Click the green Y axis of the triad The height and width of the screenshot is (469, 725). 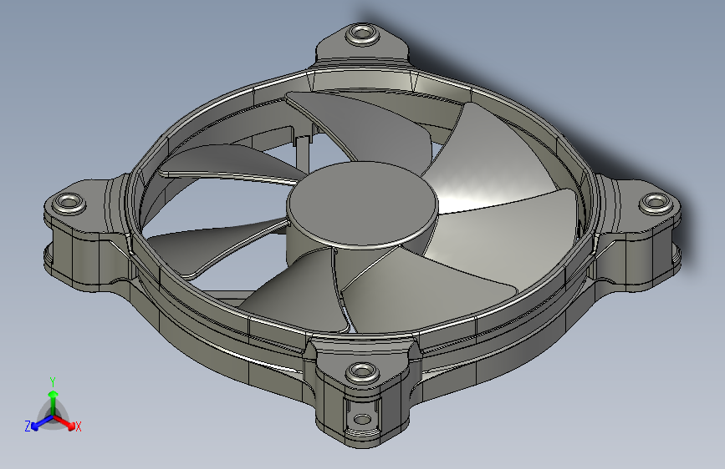coord(54,403)
